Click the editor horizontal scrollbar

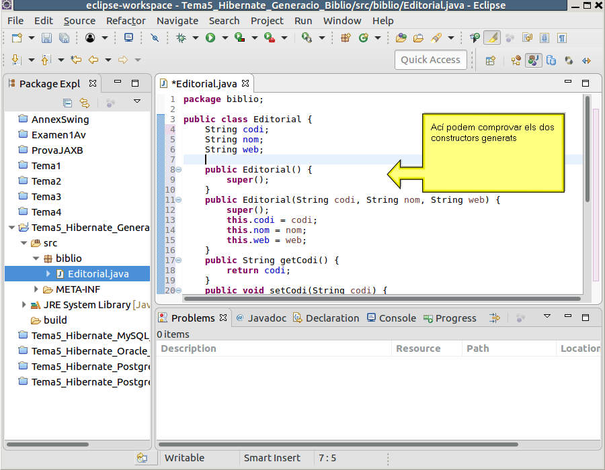[x=382, y=299]
